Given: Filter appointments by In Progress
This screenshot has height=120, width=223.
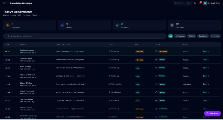Looking at the screenshot, I should [x=180, y=36].
